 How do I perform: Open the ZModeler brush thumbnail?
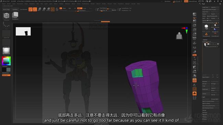6,16
